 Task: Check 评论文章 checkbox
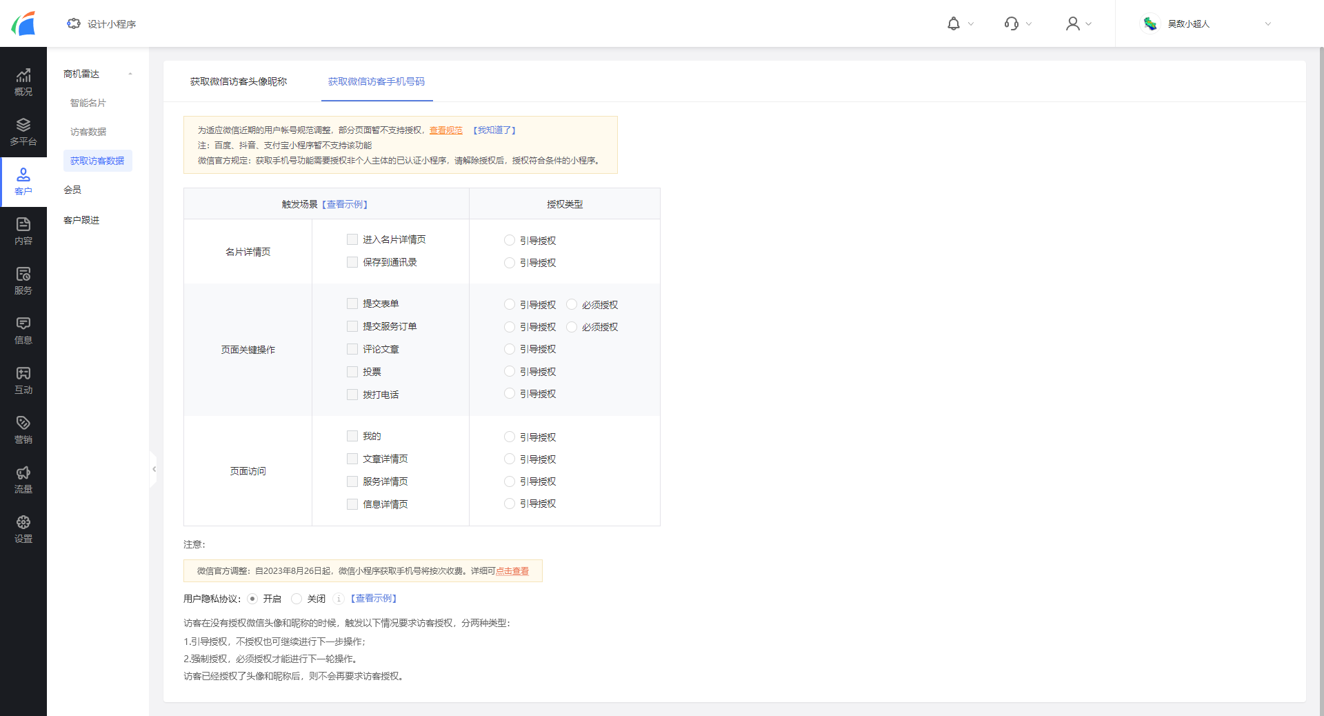(352, 349)
